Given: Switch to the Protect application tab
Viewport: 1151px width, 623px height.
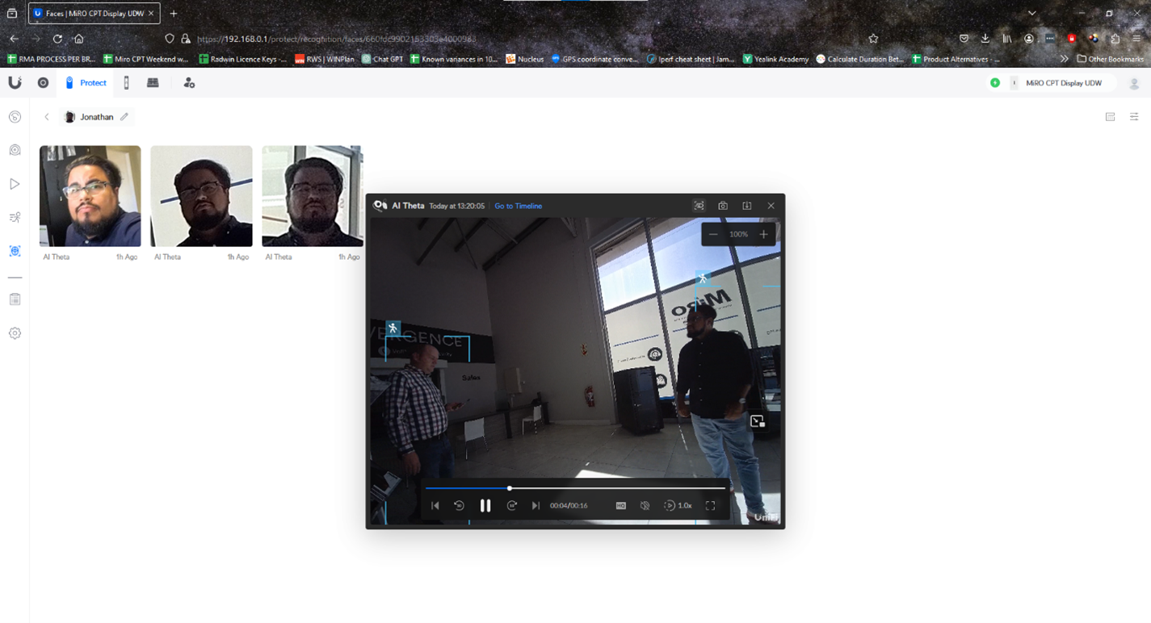Looking at the screenshot, I should tap(86, 83).
